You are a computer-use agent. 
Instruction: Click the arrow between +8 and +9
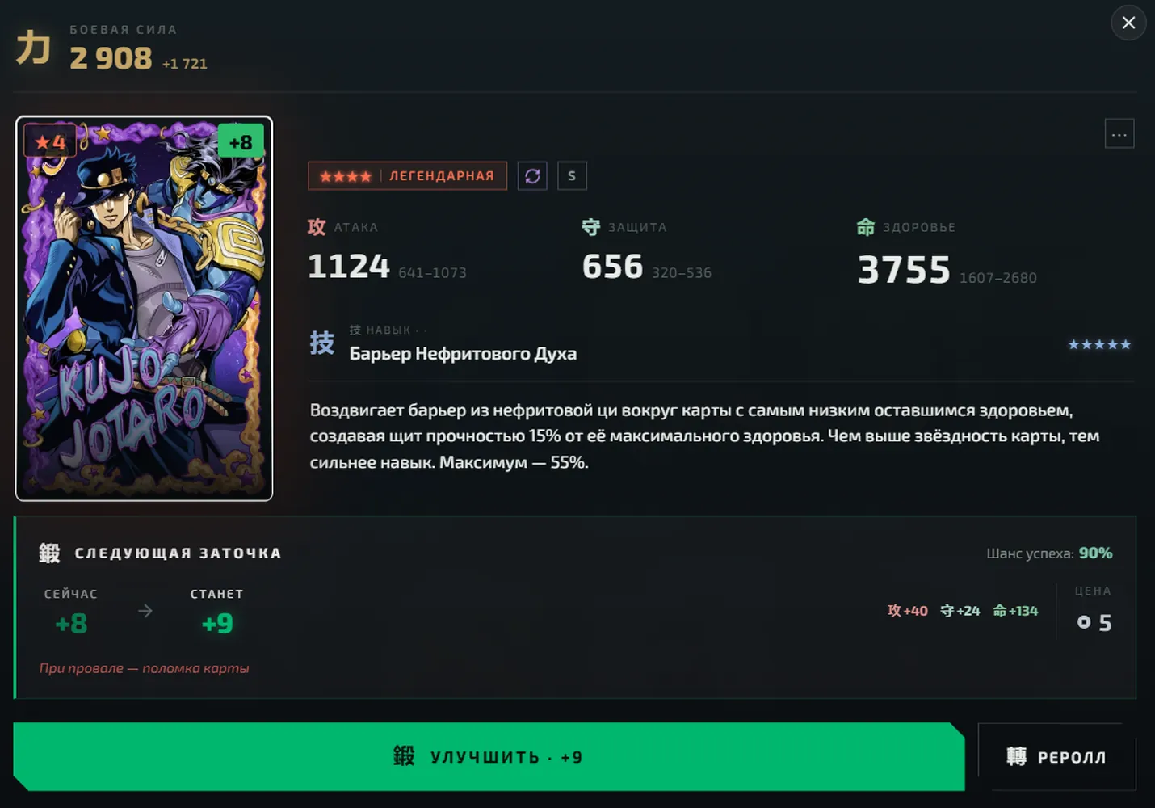[145, 611]
